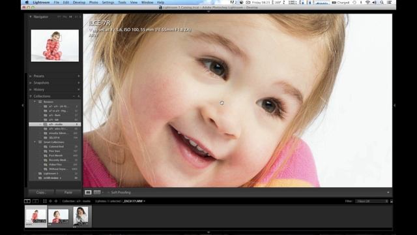Click the second window display icon
The image size is (417, 235).
pos(35,201)
